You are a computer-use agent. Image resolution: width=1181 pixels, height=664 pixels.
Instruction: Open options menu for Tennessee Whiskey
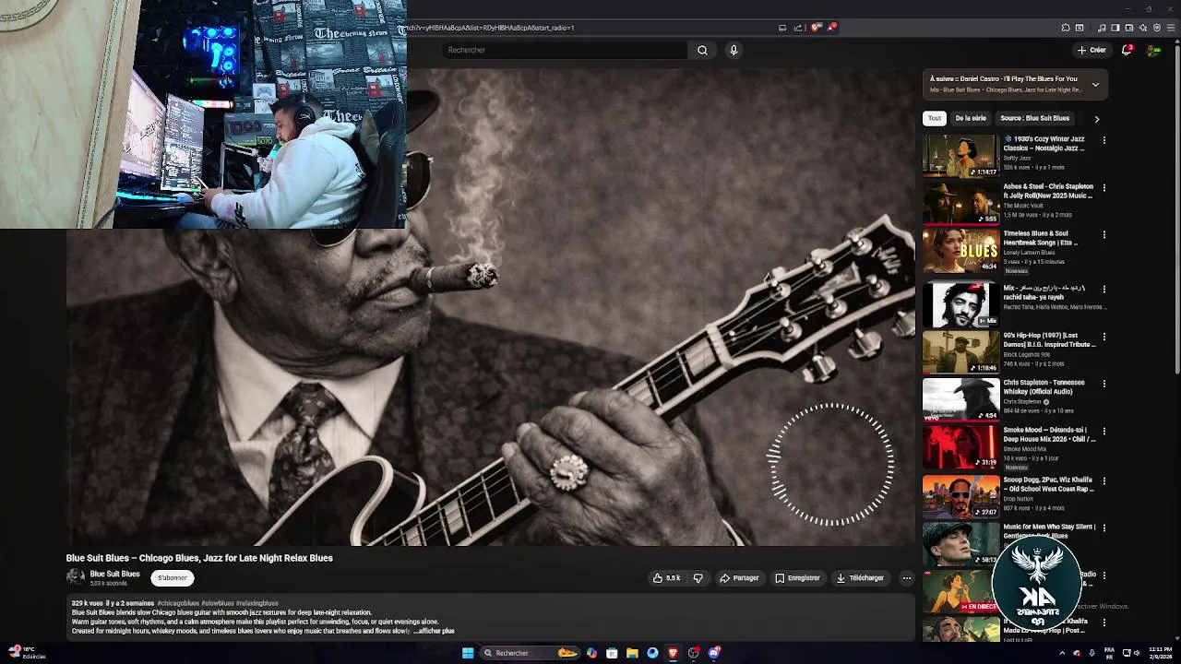click(1104, 384)
